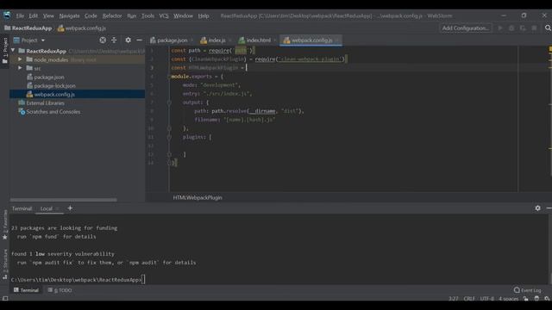Click the Search Everywhere magnifier icon

548,28
